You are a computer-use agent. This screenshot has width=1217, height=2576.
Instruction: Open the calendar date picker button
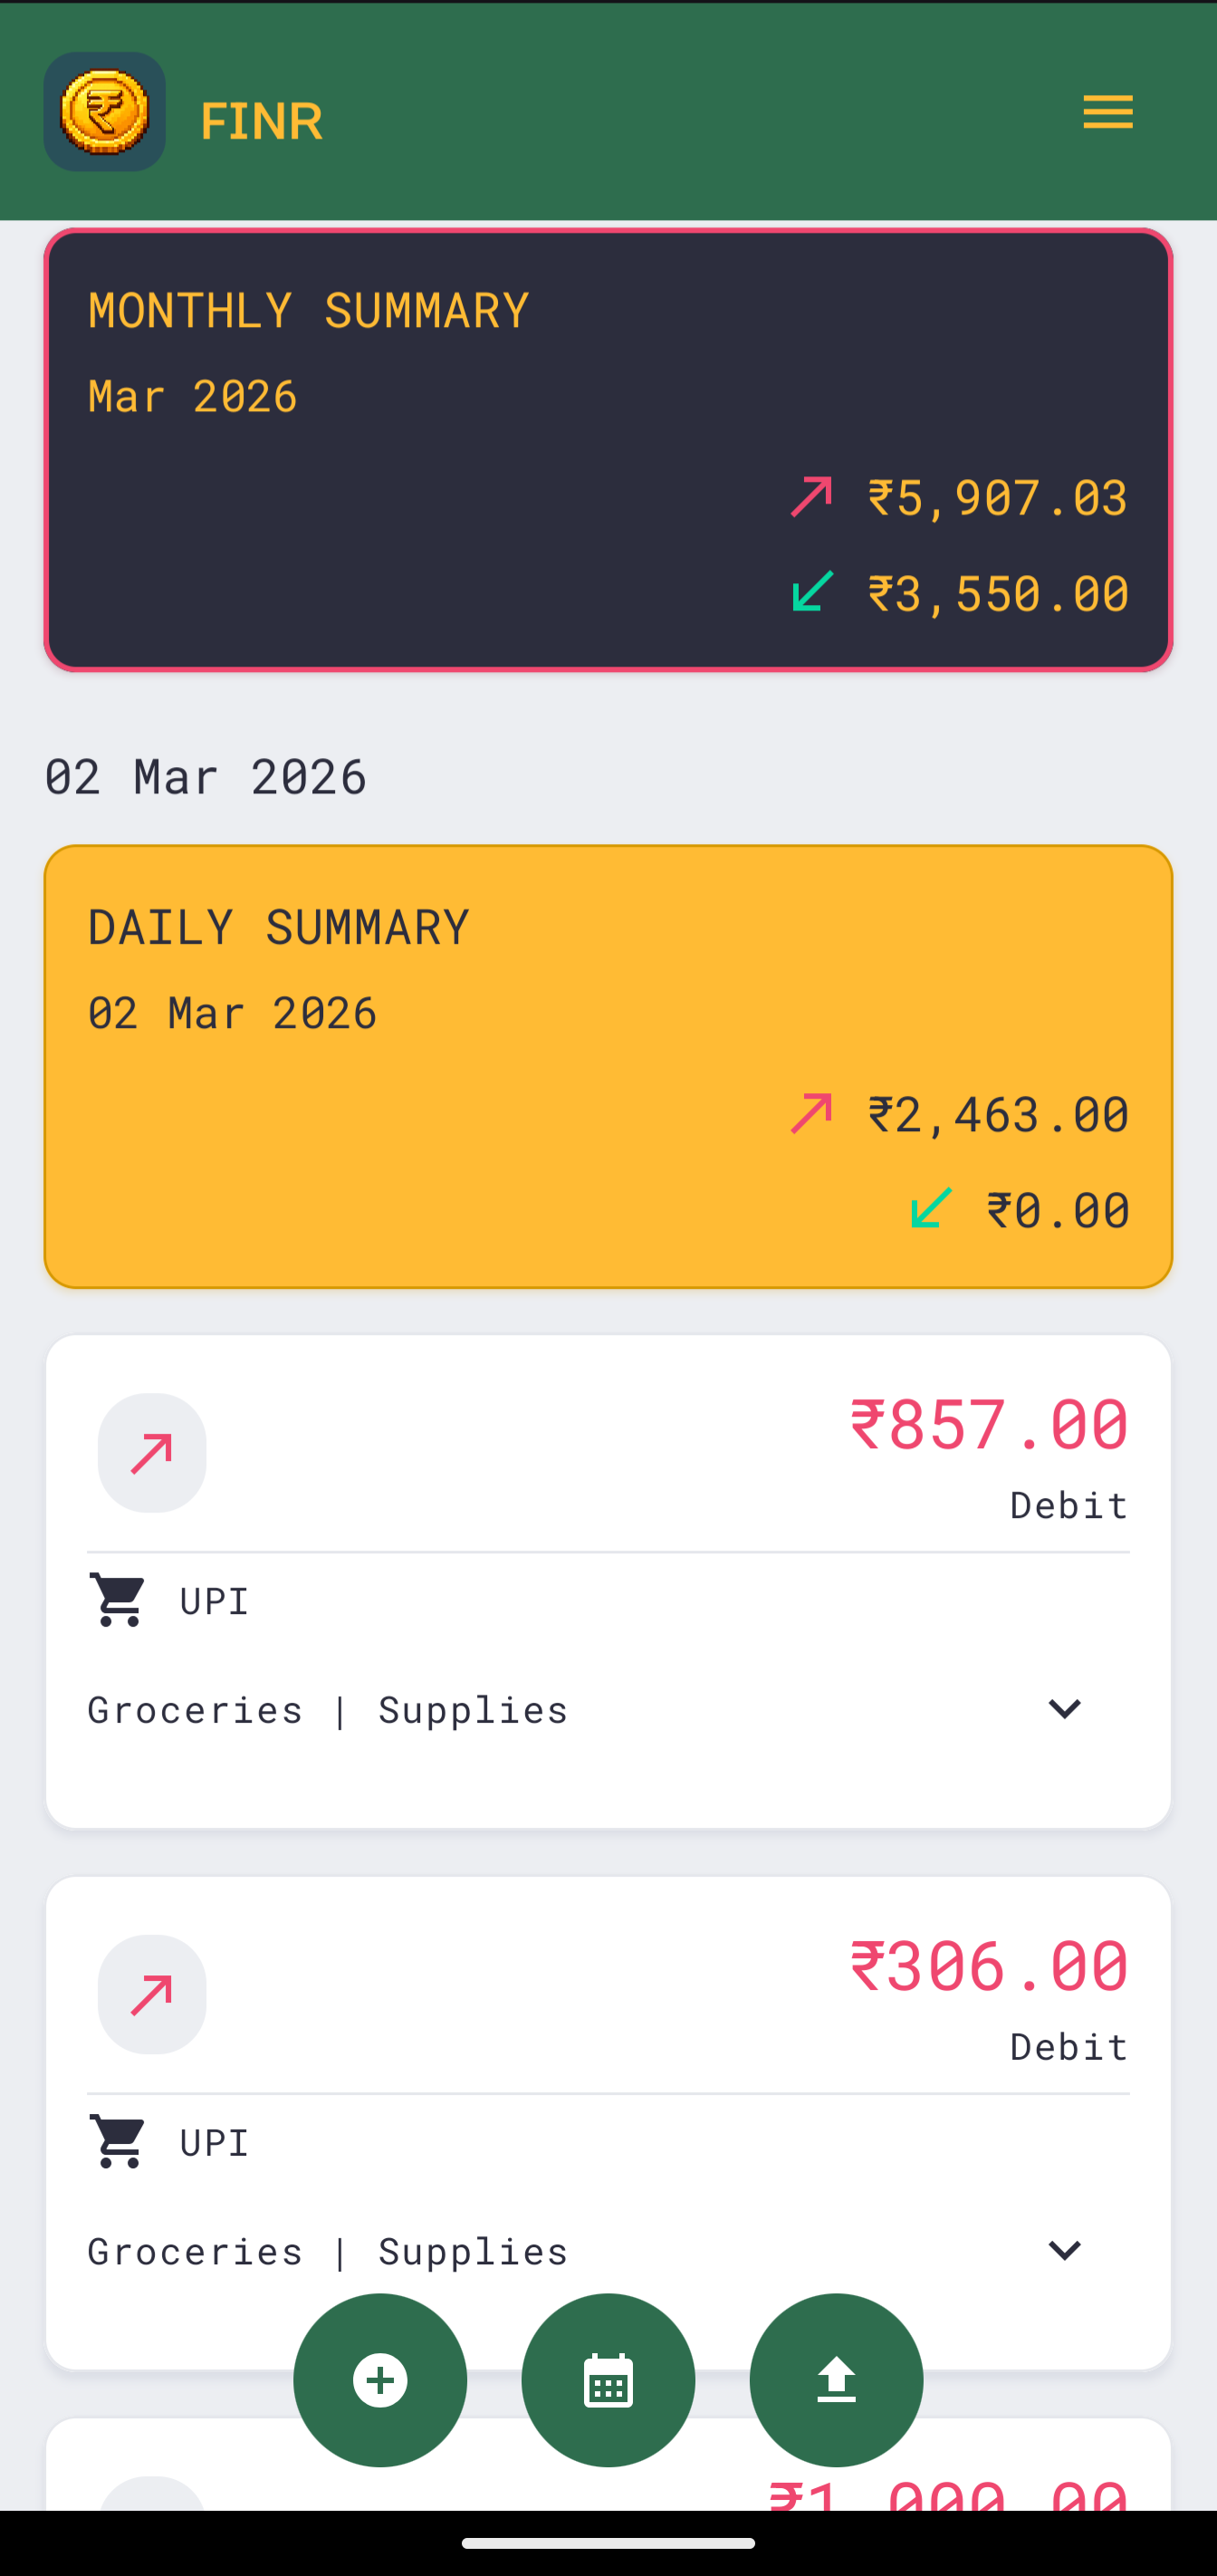click(608, 2379)
